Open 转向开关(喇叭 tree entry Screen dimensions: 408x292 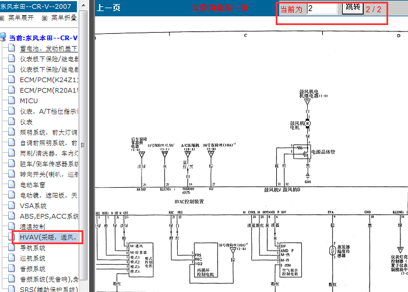49,174
